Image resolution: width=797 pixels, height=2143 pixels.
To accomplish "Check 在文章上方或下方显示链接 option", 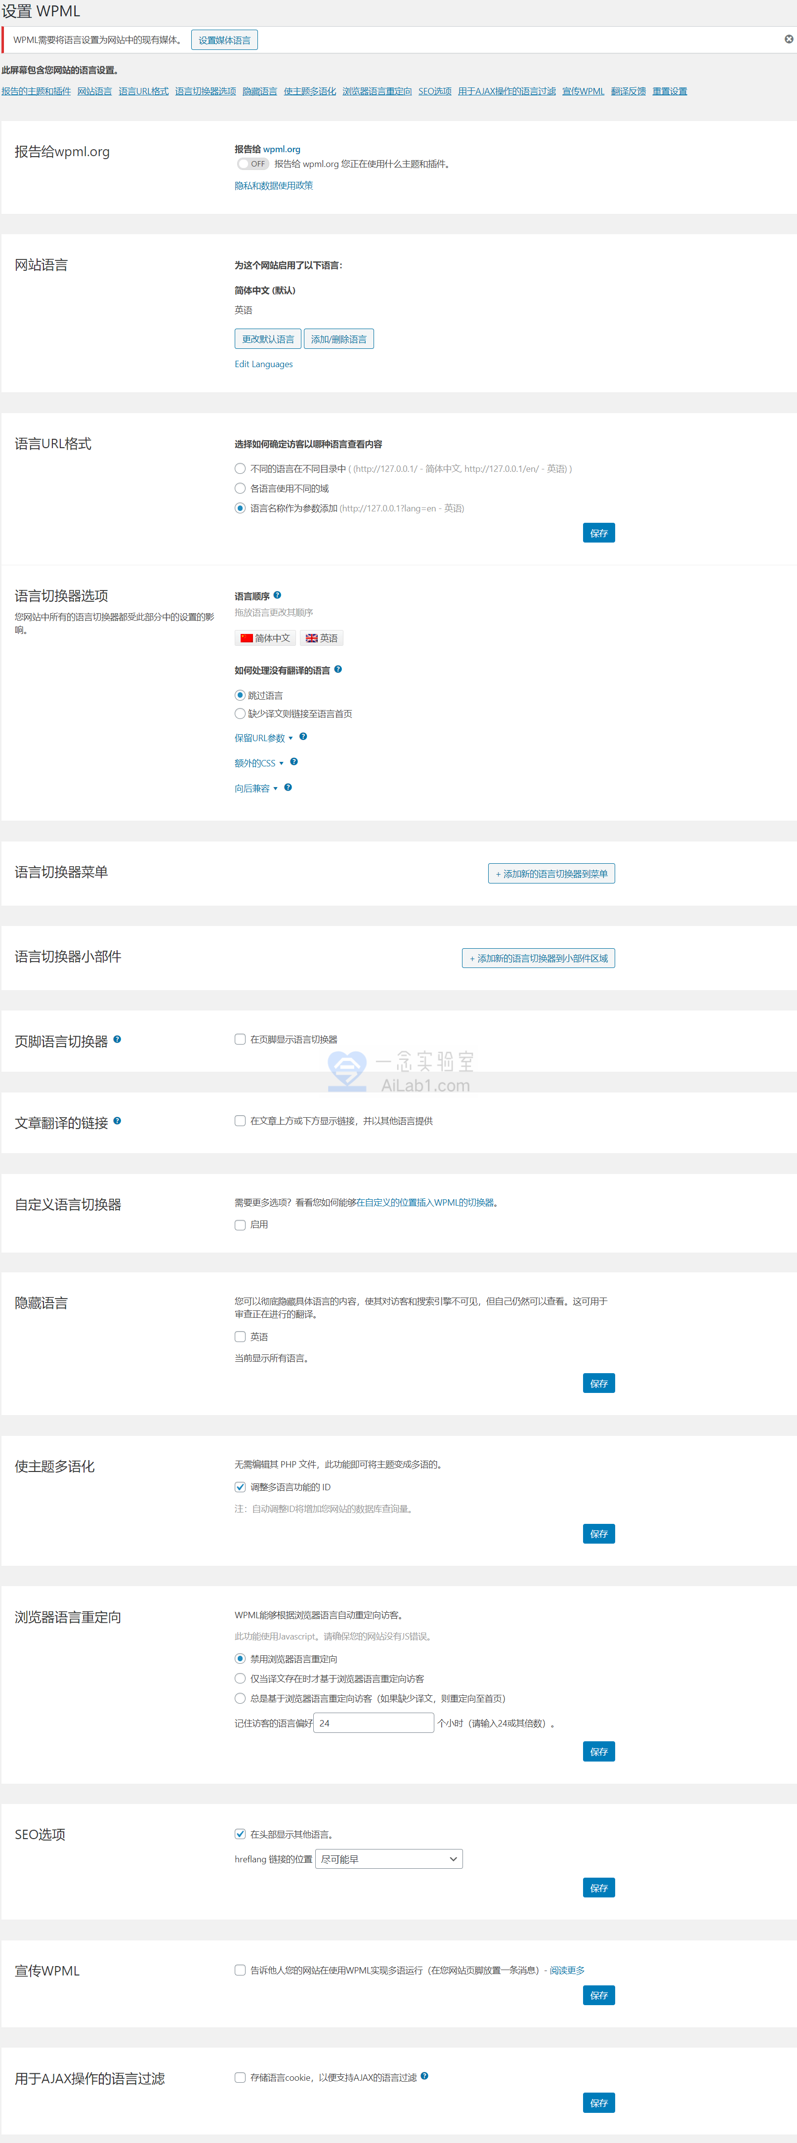I will coord(241,1121).
